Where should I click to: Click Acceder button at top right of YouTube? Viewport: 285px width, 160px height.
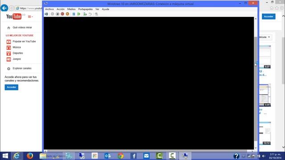269,16
